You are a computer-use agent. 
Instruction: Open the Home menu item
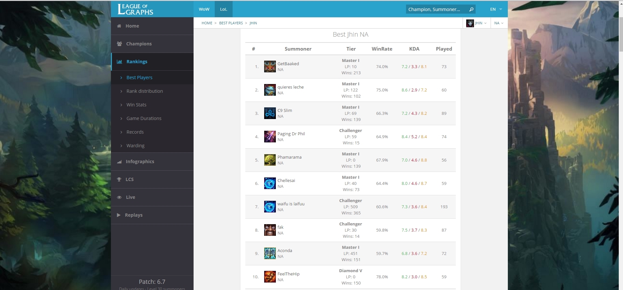click(x=152, y=26)
